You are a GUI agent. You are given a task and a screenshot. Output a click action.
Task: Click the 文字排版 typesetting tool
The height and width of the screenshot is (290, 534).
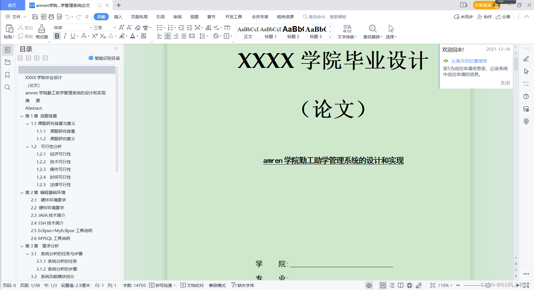tap(347, 31)
